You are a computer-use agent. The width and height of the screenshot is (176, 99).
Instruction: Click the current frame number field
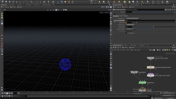tap(15, 93)
